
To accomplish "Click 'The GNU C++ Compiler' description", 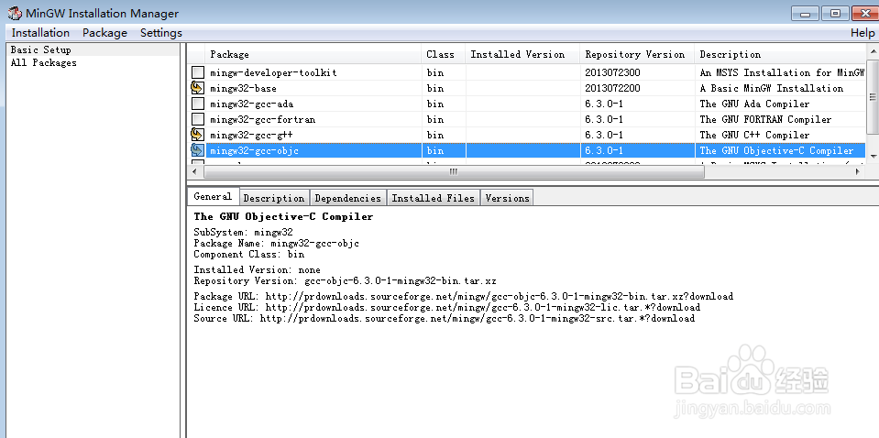I will tap(754, 135).
